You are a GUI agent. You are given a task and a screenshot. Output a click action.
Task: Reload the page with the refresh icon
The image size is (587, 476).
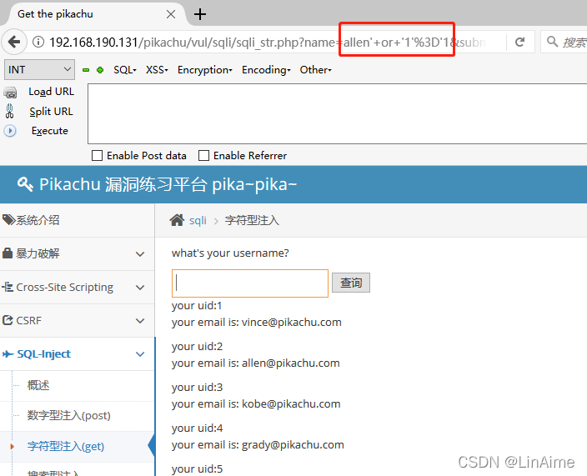519,42
